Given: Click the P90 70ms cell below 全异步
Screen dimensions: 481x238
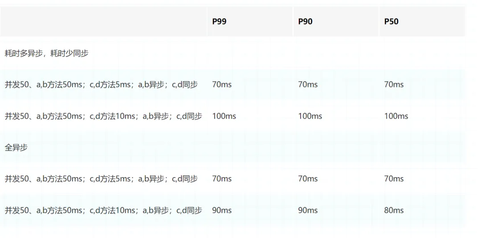Looking at the screenshot, I should (308, 179).
